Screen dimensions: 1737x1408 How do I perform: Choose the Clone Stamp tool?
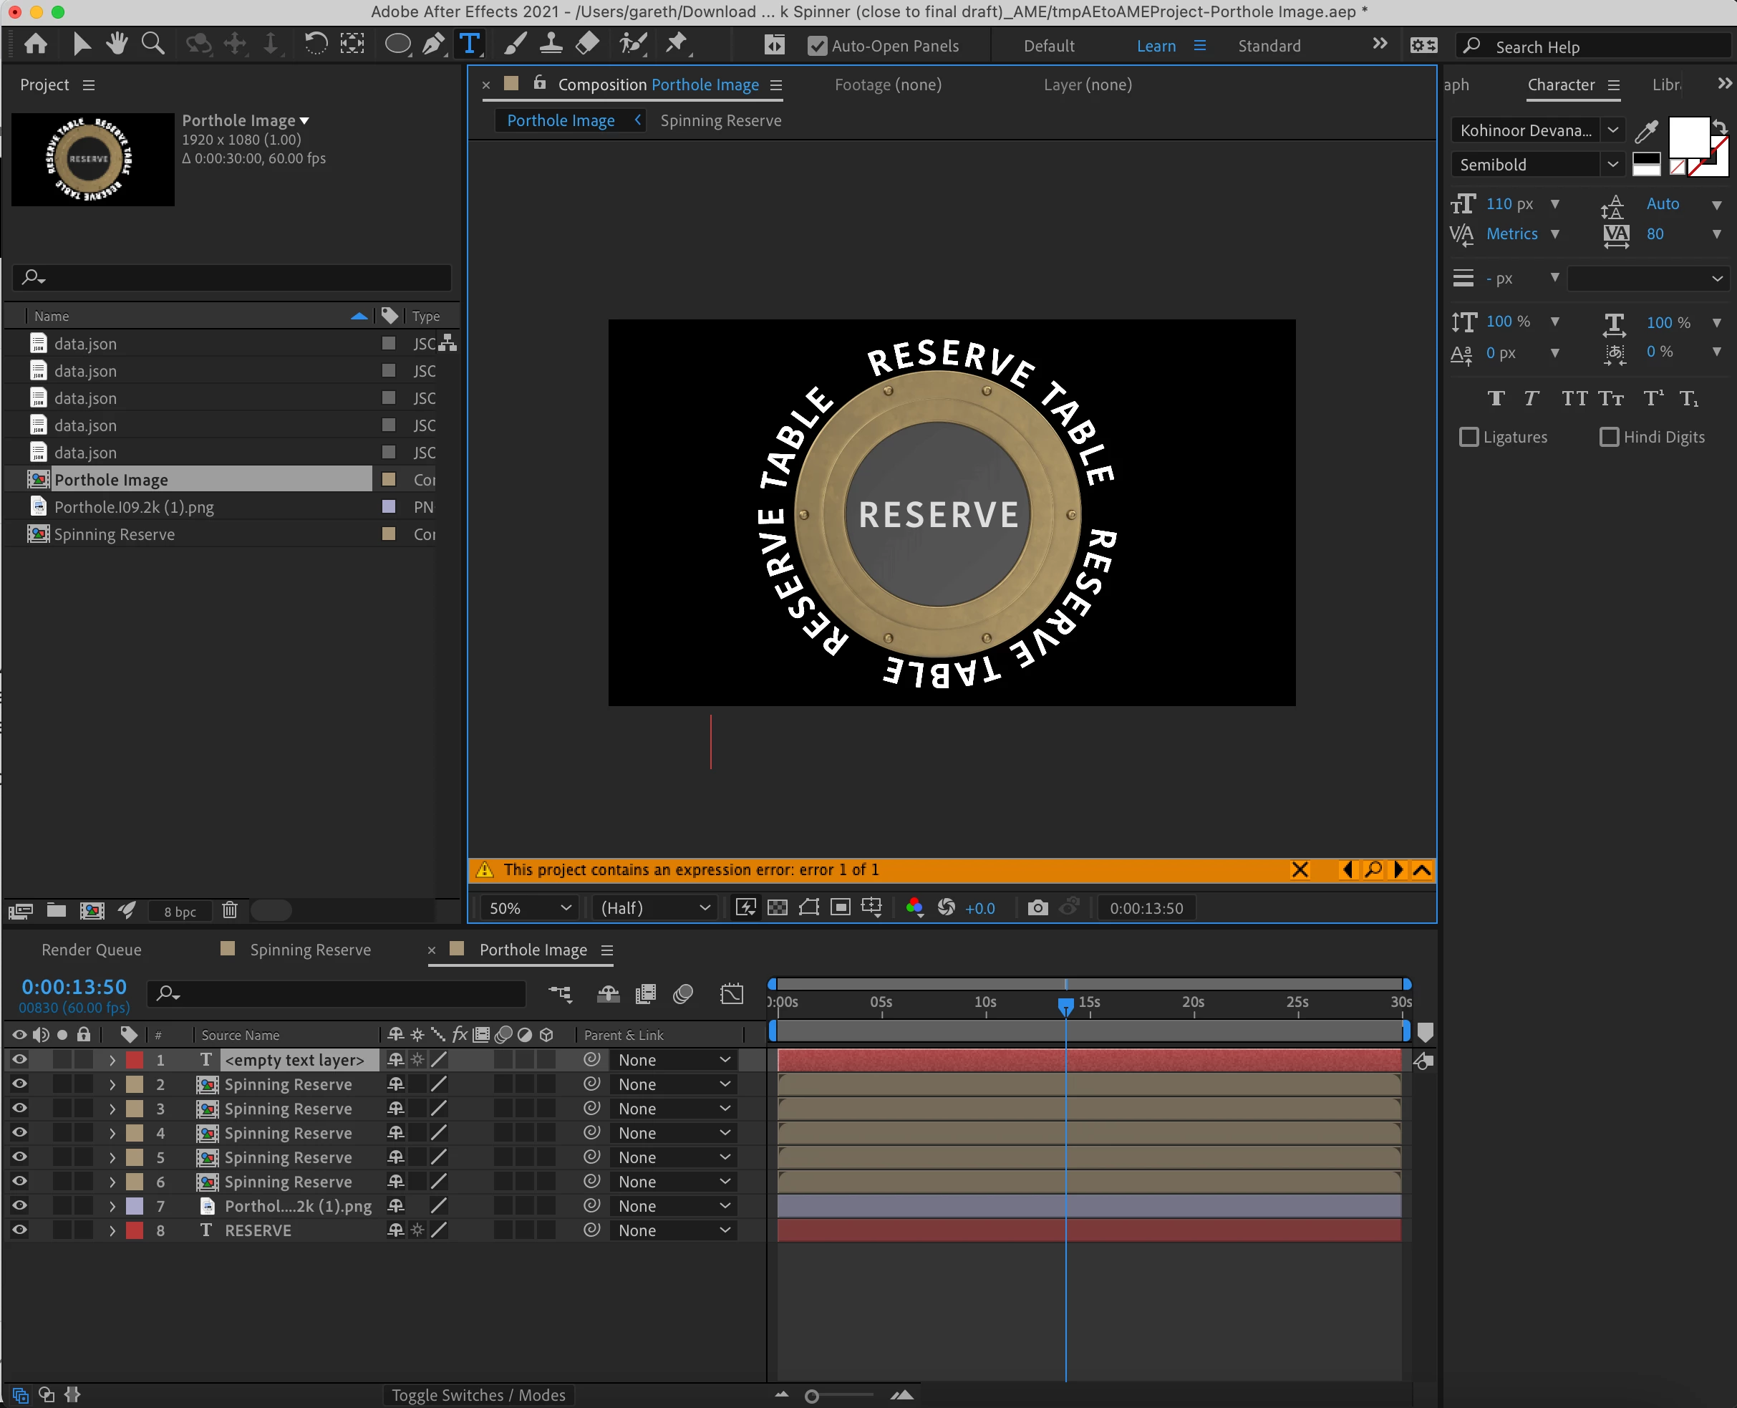[551, 44]
